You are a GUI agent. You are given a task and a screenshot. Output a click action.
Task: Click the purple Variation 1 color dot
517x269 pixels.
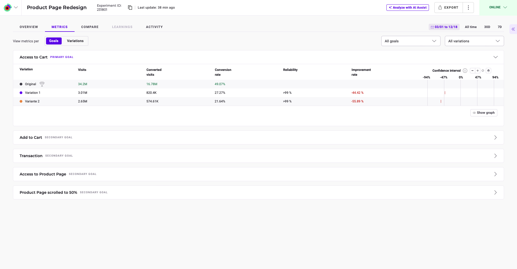[21, 93]
